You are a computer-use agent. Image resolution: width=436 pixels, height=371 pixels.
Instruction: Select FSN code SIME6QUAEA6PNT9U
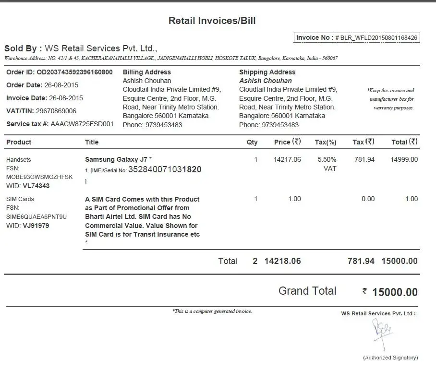tap(36, 217)
